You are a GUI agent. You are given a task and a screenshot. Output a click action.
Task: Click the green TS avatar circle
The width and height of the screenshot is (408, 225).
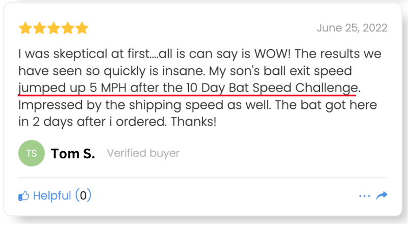pos(31,153)
